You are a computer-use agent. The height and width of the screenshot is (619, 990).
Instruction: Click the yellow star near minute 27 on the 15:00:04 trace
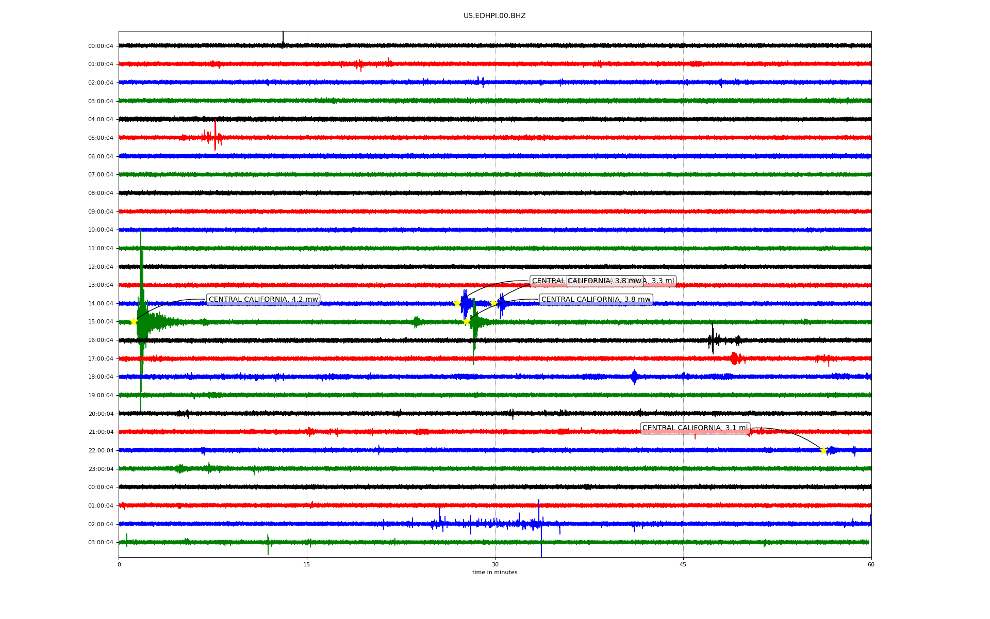tap(466, 321)
